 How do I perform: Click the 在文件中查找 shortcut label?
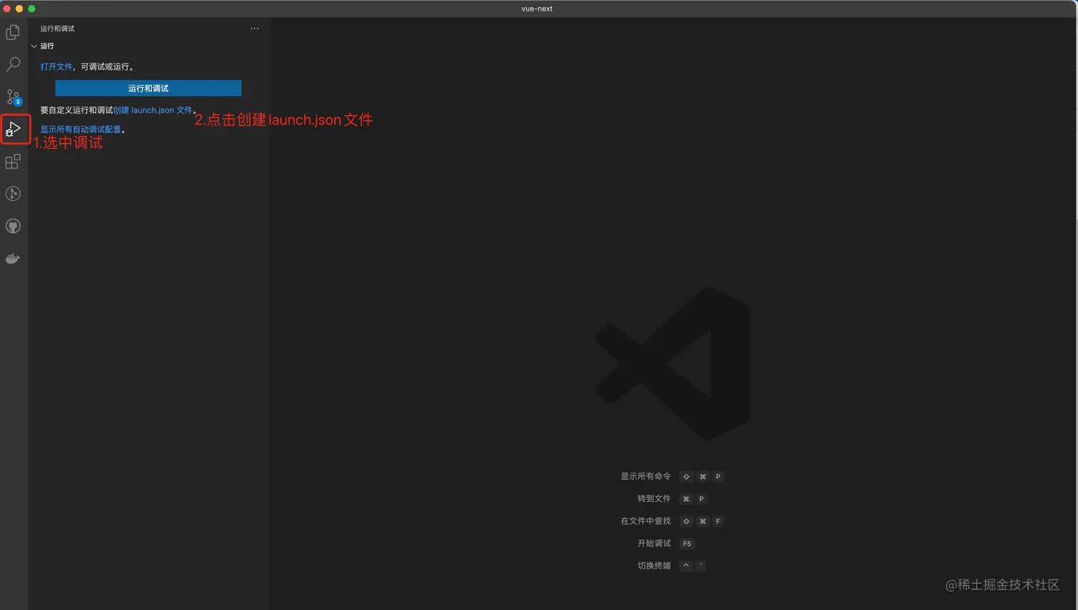pos(645,521)
